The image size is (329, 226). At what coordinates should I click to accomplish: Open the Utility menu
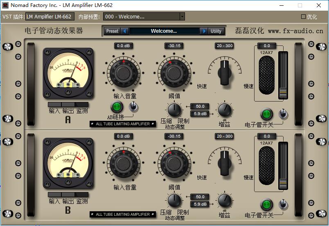[216, 31]
